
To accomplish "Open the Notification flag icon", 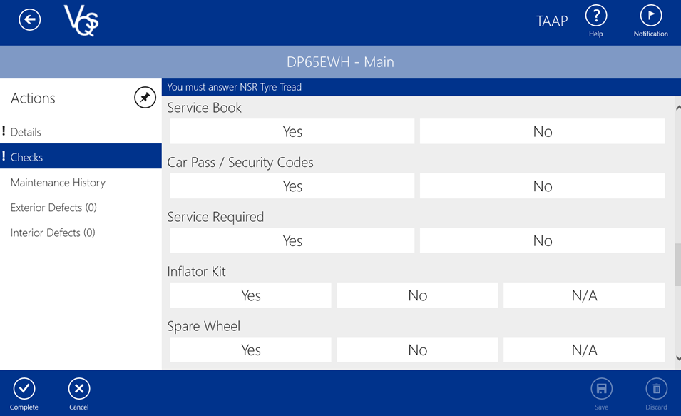I will click(650, 16).
